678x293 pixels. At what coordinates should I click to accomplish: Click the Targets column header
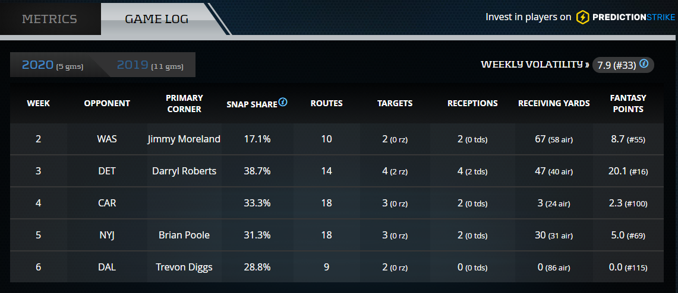point(395,103)
